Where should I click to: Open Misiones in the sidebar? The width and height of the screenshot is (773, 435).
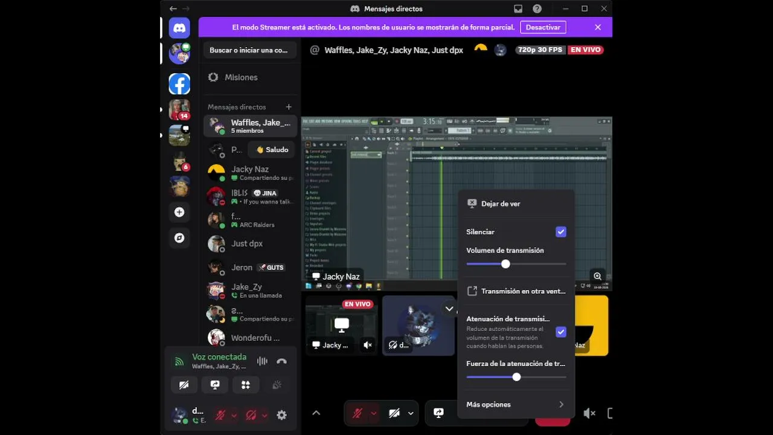coord(250,77)
